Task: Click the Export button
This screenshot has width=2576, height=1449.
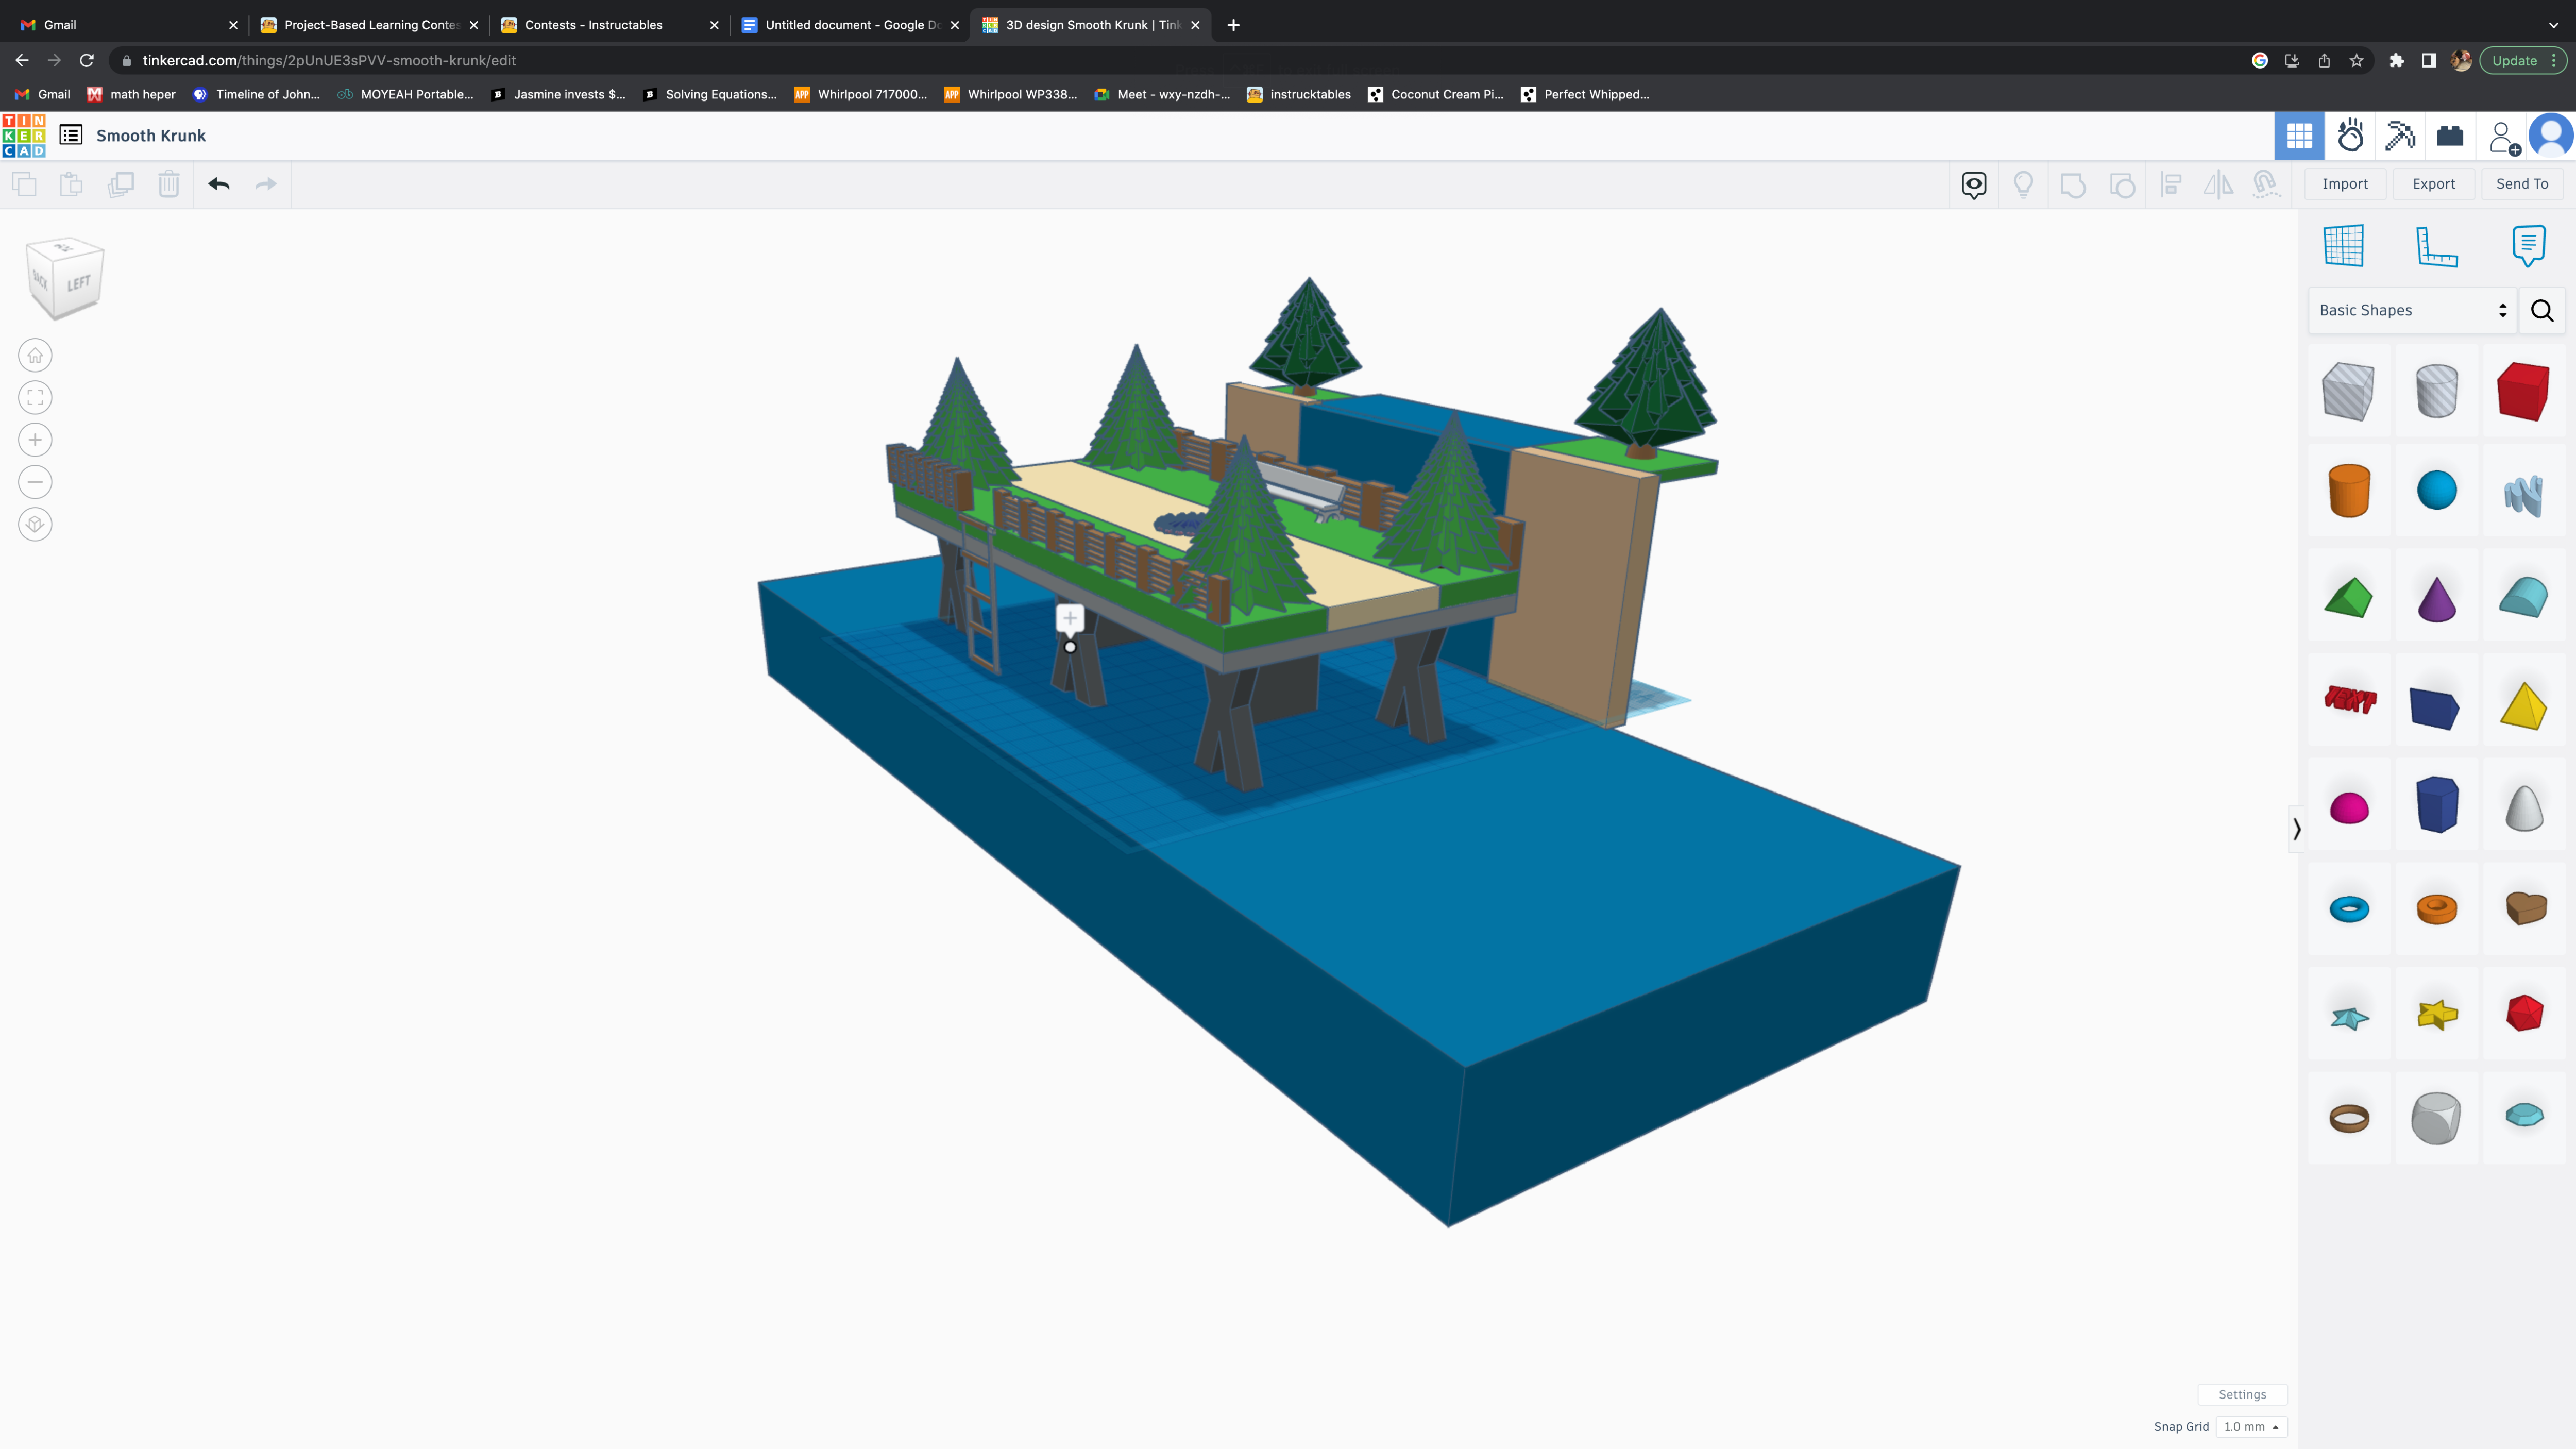Action: (x=2433, y=184)
